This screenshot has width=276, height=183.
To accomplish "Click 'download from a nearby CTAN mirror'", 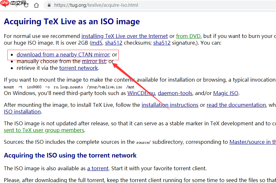I will click(63, 55).
